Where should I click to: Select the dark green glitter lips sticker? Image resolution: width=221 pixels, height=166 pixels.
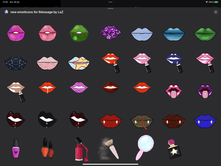(x=205, y=34)
